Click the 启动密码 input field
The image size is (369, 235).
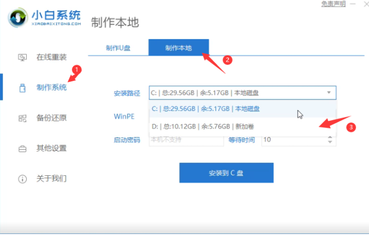point(185,140)
